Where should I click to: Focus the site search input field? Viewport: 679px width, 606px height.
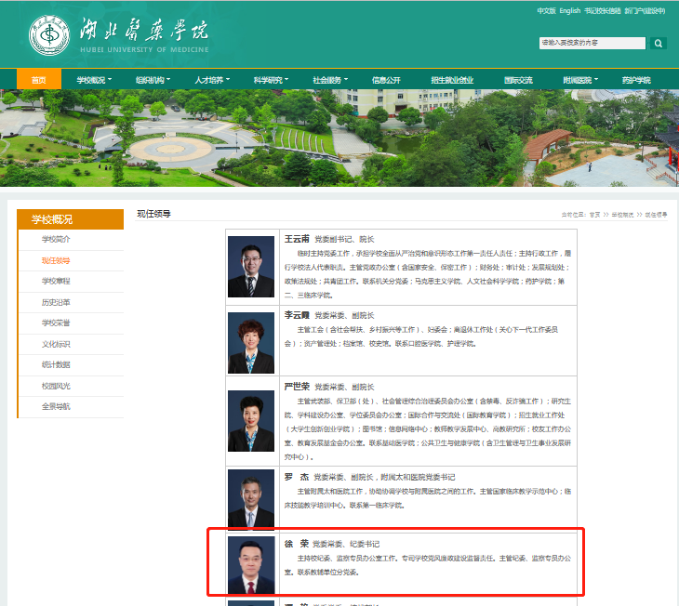point(592,43)
